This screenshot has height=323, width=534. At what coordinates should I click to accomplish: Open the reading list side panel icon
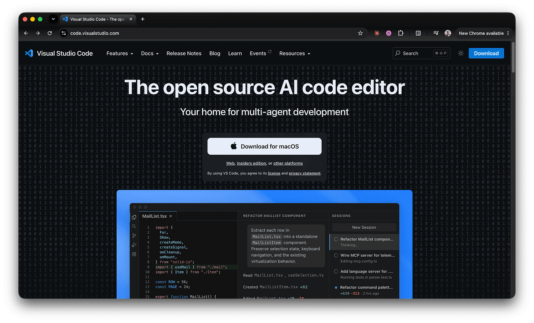point(418,33)
